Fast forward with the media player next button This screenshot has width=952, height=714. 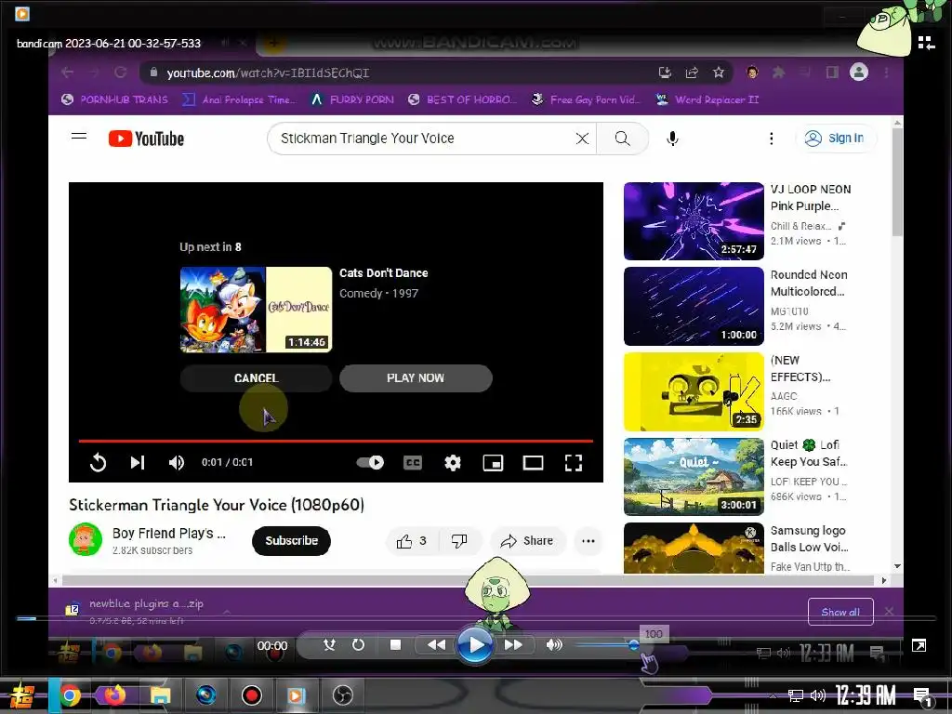coord(513,645)
